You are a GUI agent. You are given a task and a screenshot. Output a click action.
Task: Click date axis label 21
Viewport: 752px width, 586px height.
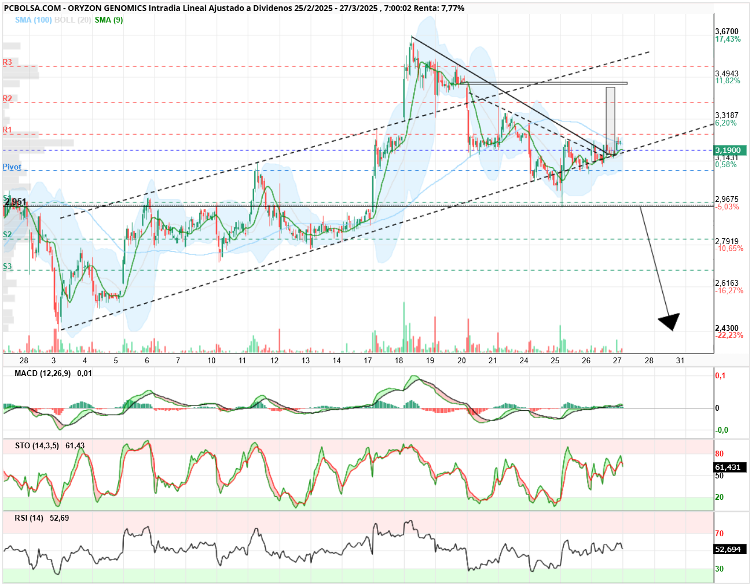pyautogui.click(x=493, y=360)
